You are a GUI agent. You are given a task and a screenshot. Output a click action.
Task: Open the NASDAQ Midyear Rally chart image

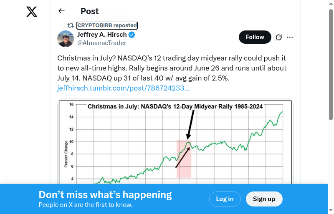coord(175,142)
